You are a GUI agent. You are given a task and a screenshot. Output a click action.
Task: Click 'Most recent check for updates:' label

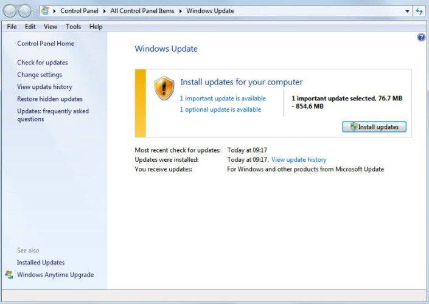[x=178, y=150]
